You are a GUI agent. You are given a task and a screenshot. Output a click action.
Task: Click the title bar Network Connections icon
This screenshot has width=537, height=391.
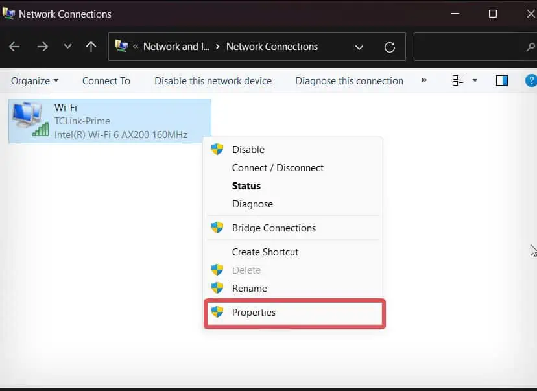pos(8,14)
